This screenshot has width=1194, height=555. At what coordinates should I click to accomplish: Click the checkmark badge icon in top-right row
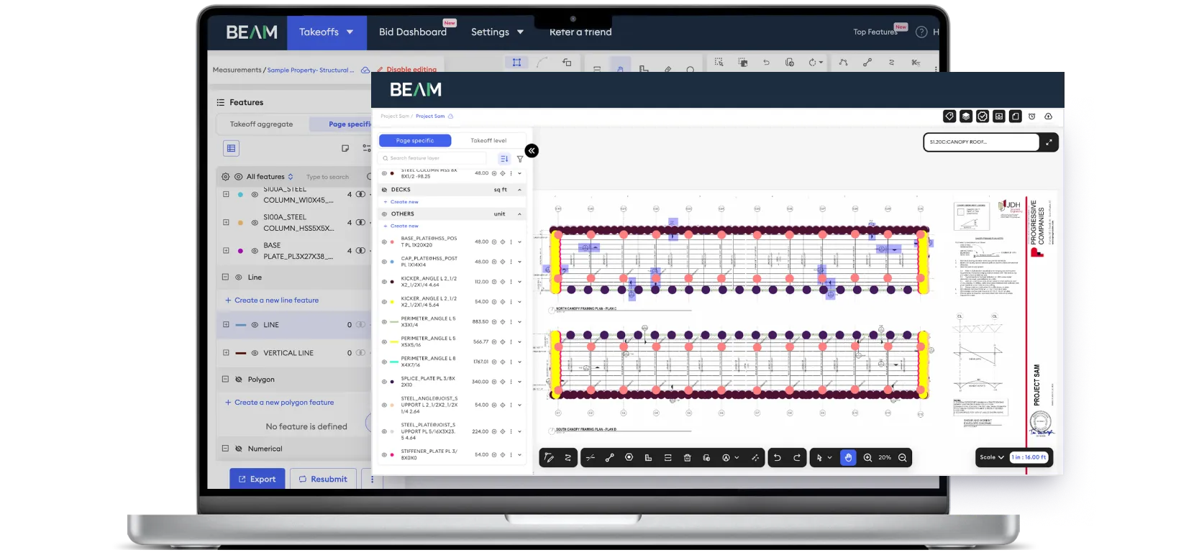point(983,116)
